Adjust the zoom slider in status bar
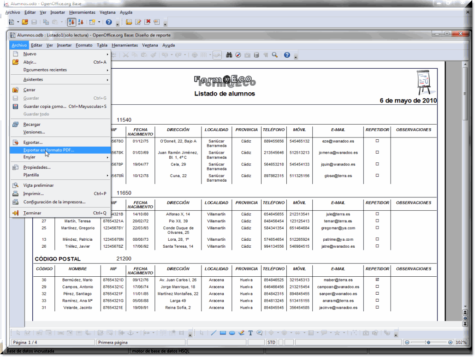Image resolution: width=475 pixels, height=357 pixels. pyautogui.click(x=428, y=342)
